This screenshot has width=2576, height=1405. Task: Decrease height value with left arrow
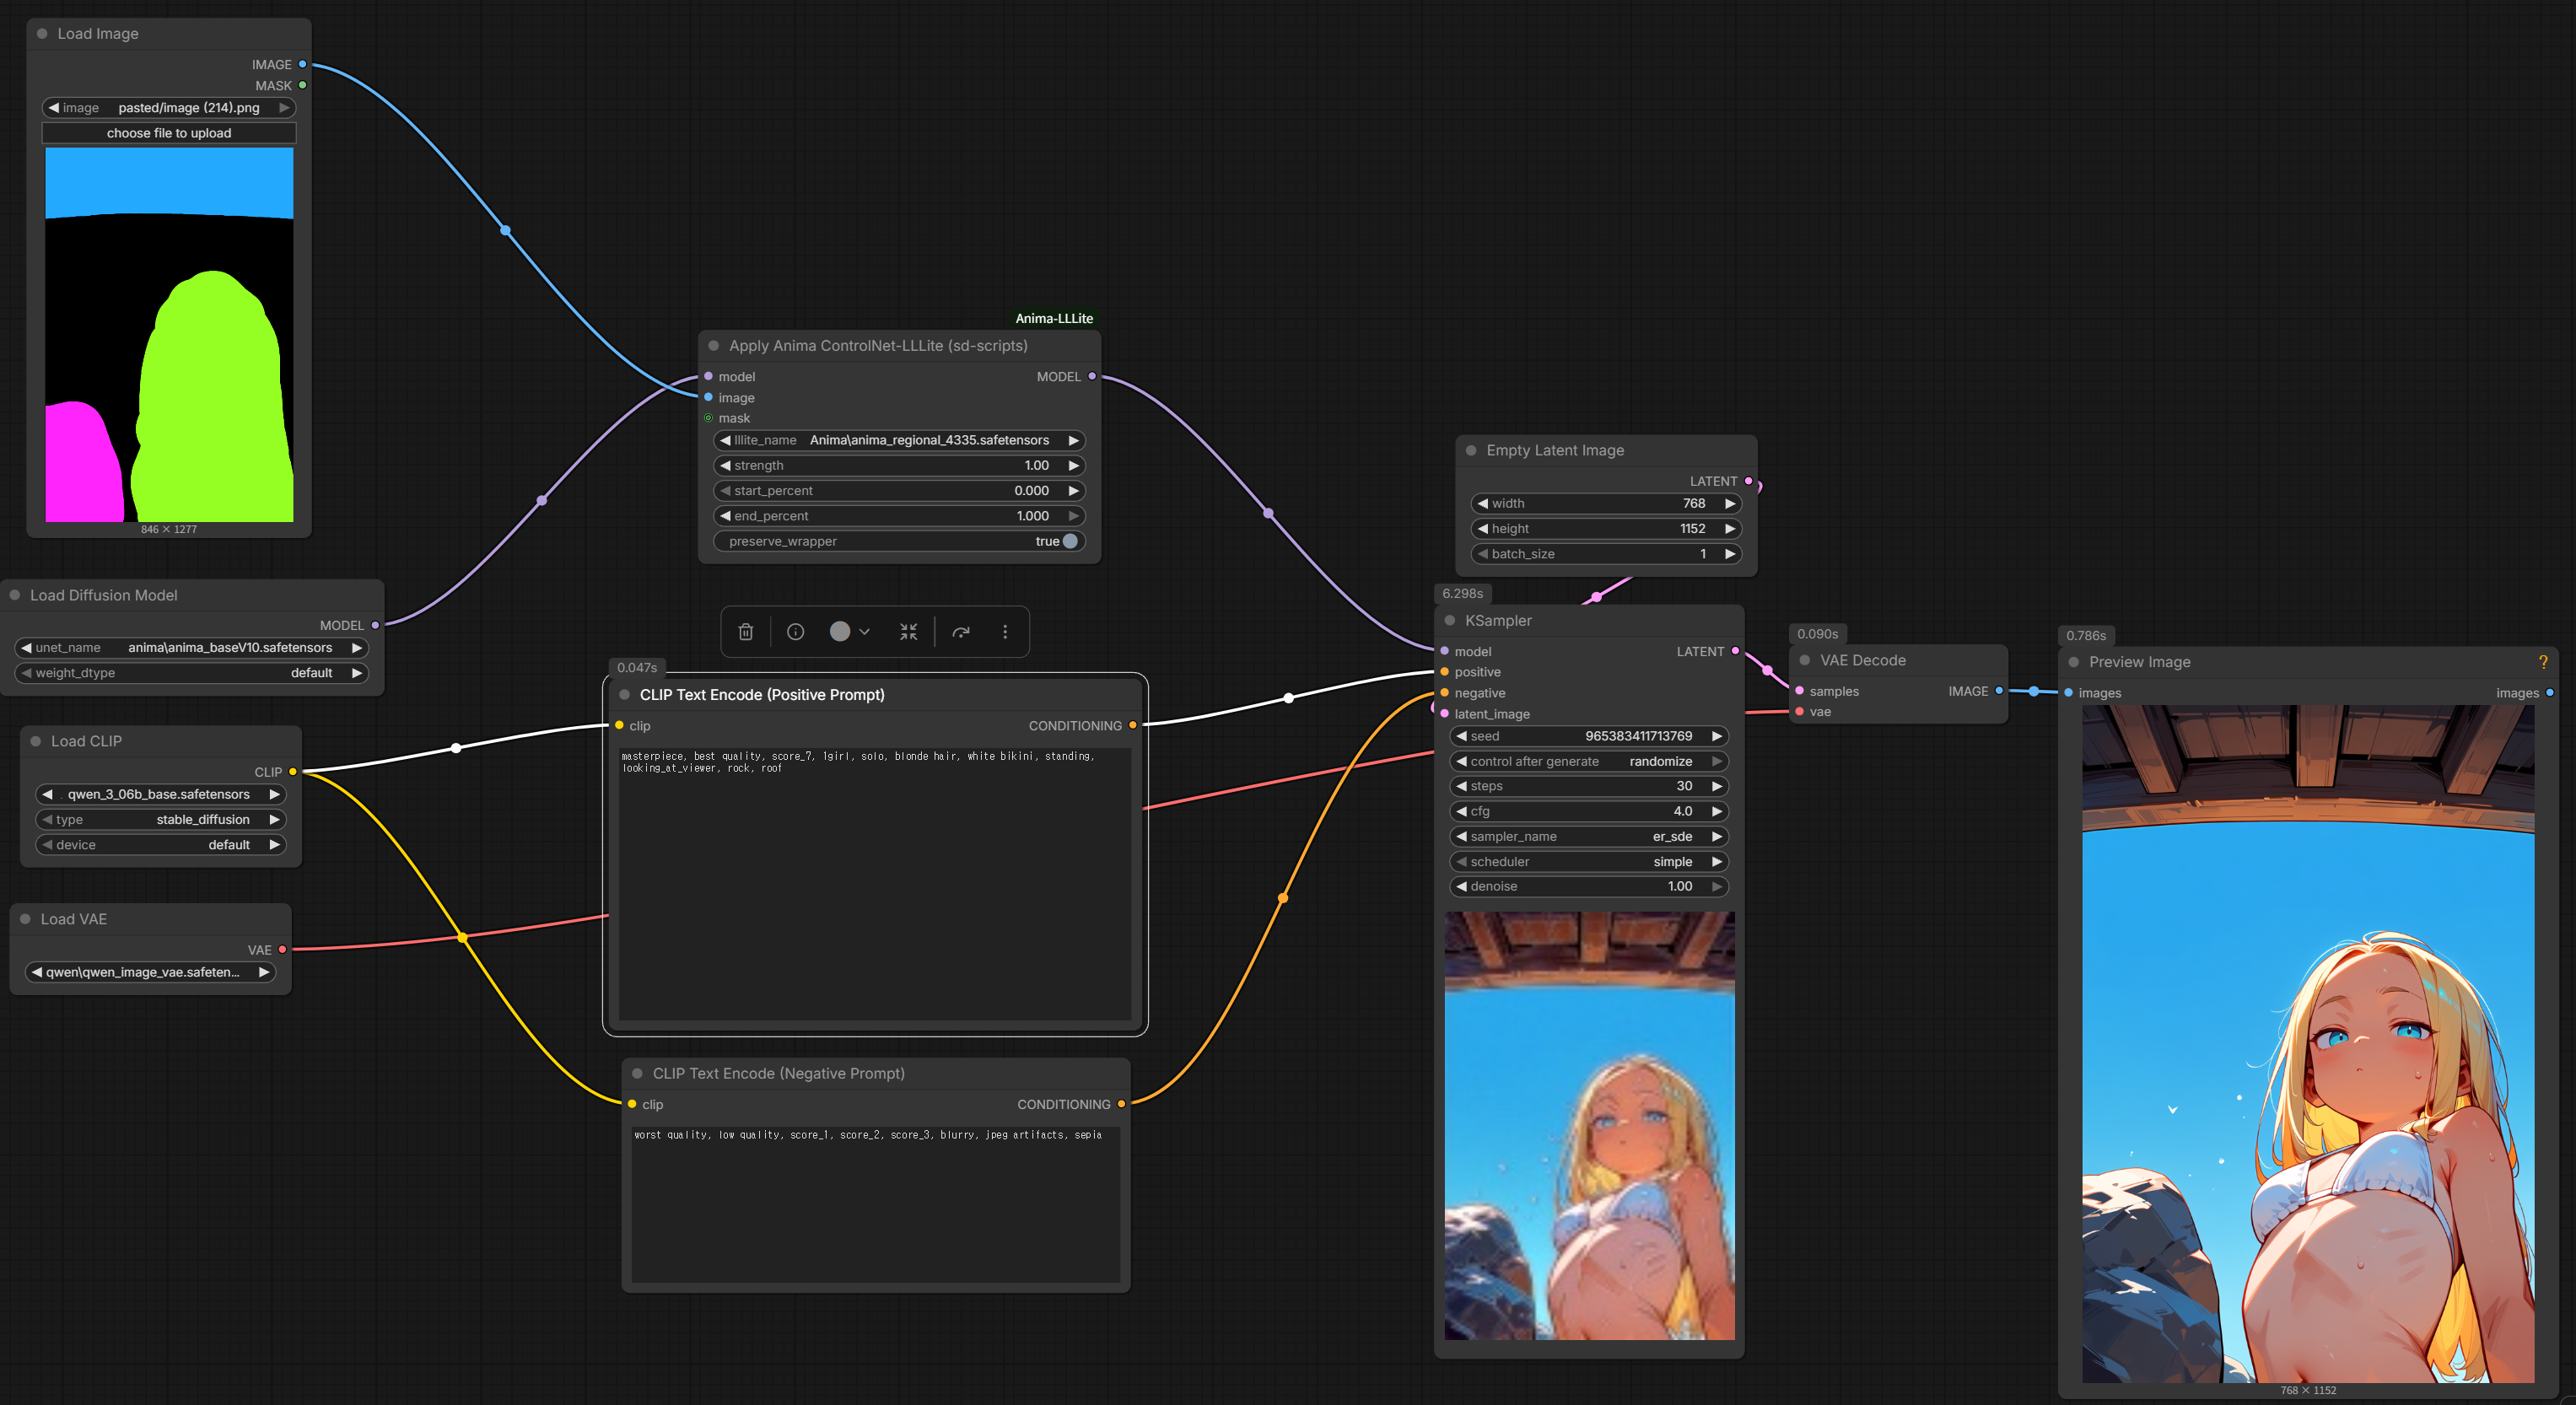tap(1483, 529)
